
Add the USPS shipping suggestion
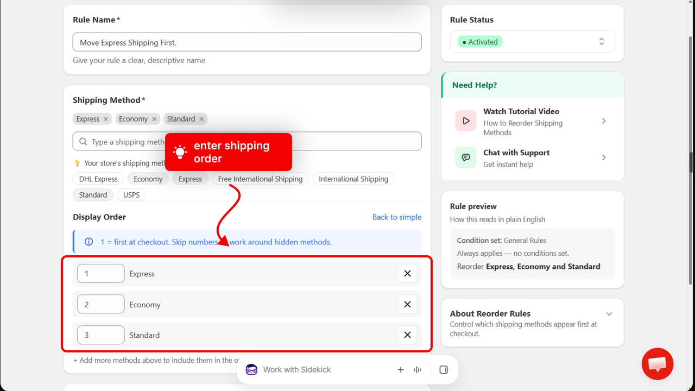131,194
